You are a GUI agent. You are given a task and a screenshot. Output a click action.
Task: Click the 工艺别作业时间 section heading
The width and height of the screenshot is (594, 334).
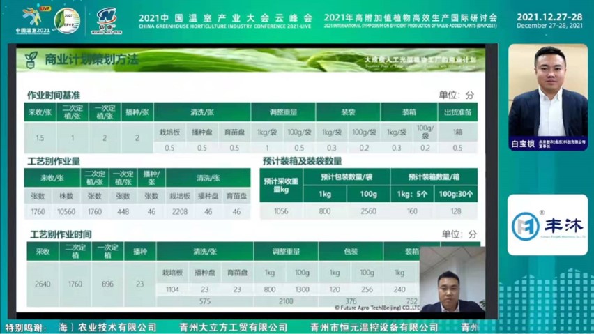tap(59, 234)
